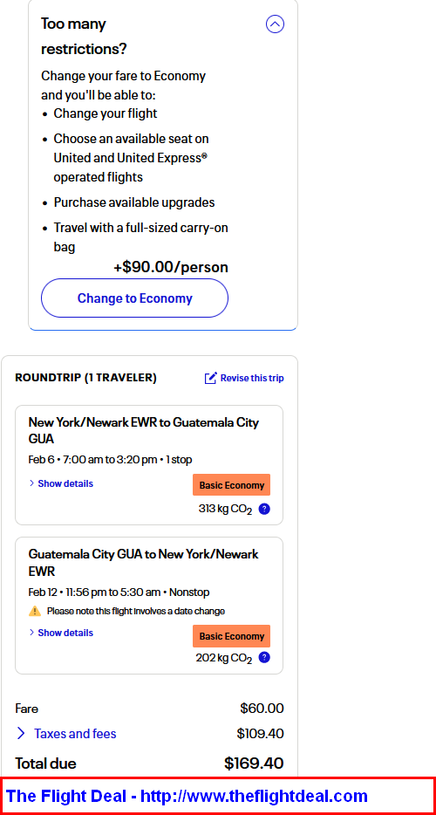Expand Show details for GUA to EWR flight

pos(61,633)
